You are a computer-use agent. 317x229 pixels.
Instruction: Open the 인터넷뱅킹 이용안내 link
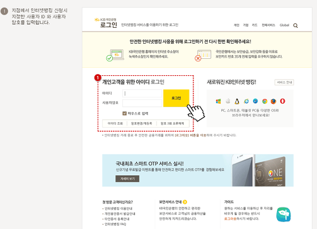point(119,209)
